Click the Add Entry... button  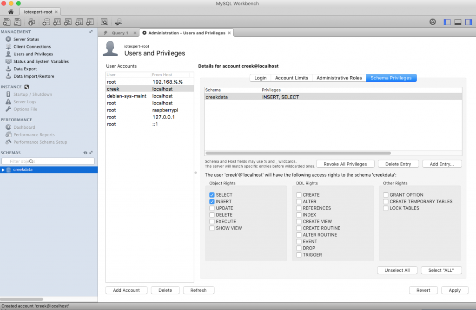[442, 164]
